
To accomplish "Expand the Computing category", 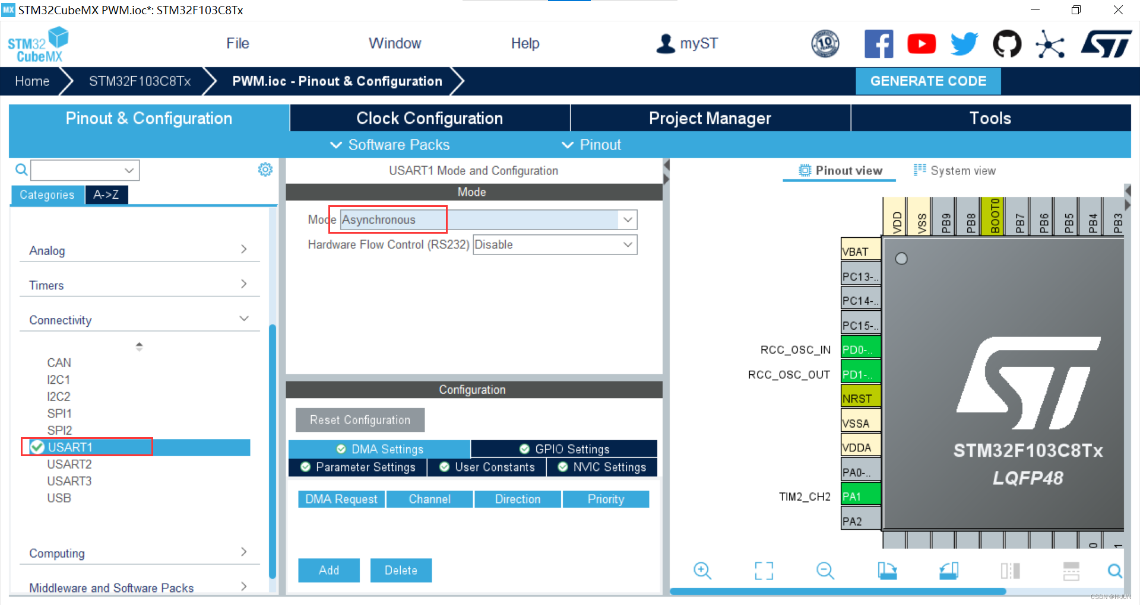I will click(x=140, y=553).
